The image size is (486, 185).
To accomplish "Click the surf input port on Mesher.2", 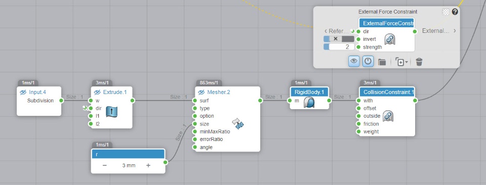I will [194, 101].
